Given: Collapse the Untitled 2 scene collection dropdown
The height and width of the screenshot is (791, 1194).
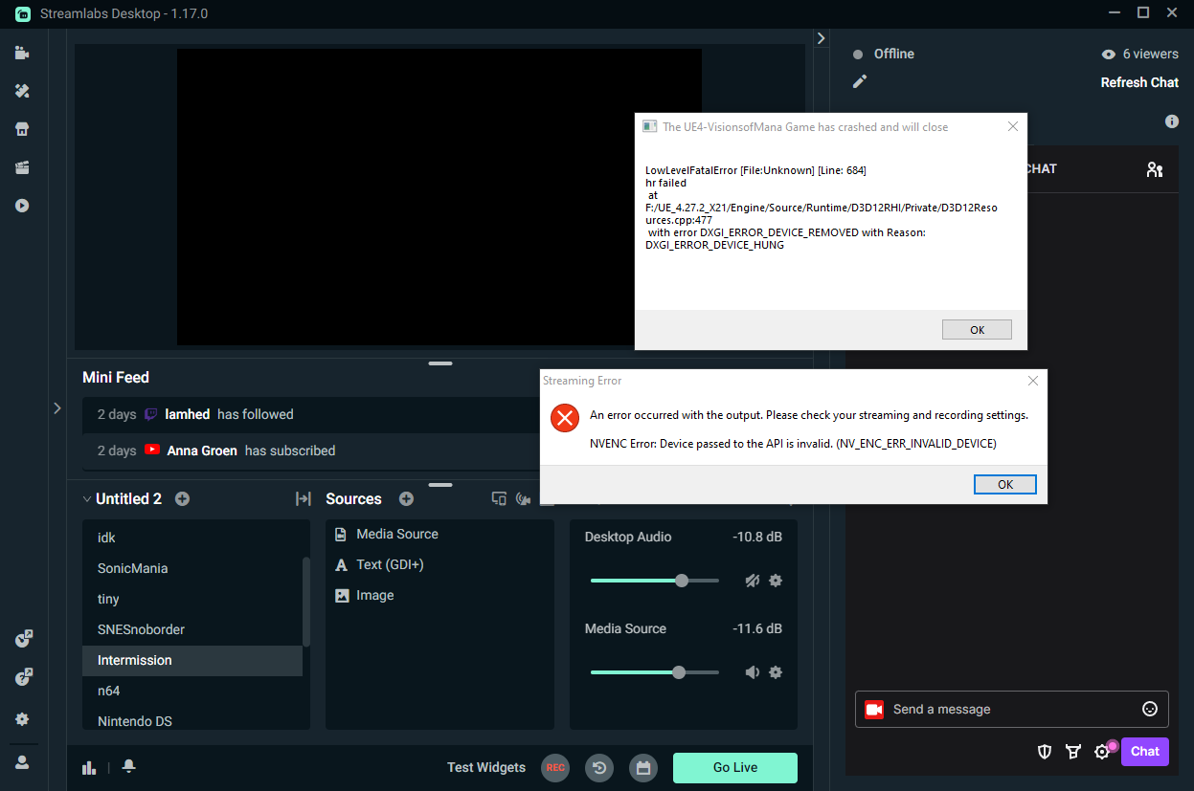Looking at the screenshot, I should [x=87, y=499].
